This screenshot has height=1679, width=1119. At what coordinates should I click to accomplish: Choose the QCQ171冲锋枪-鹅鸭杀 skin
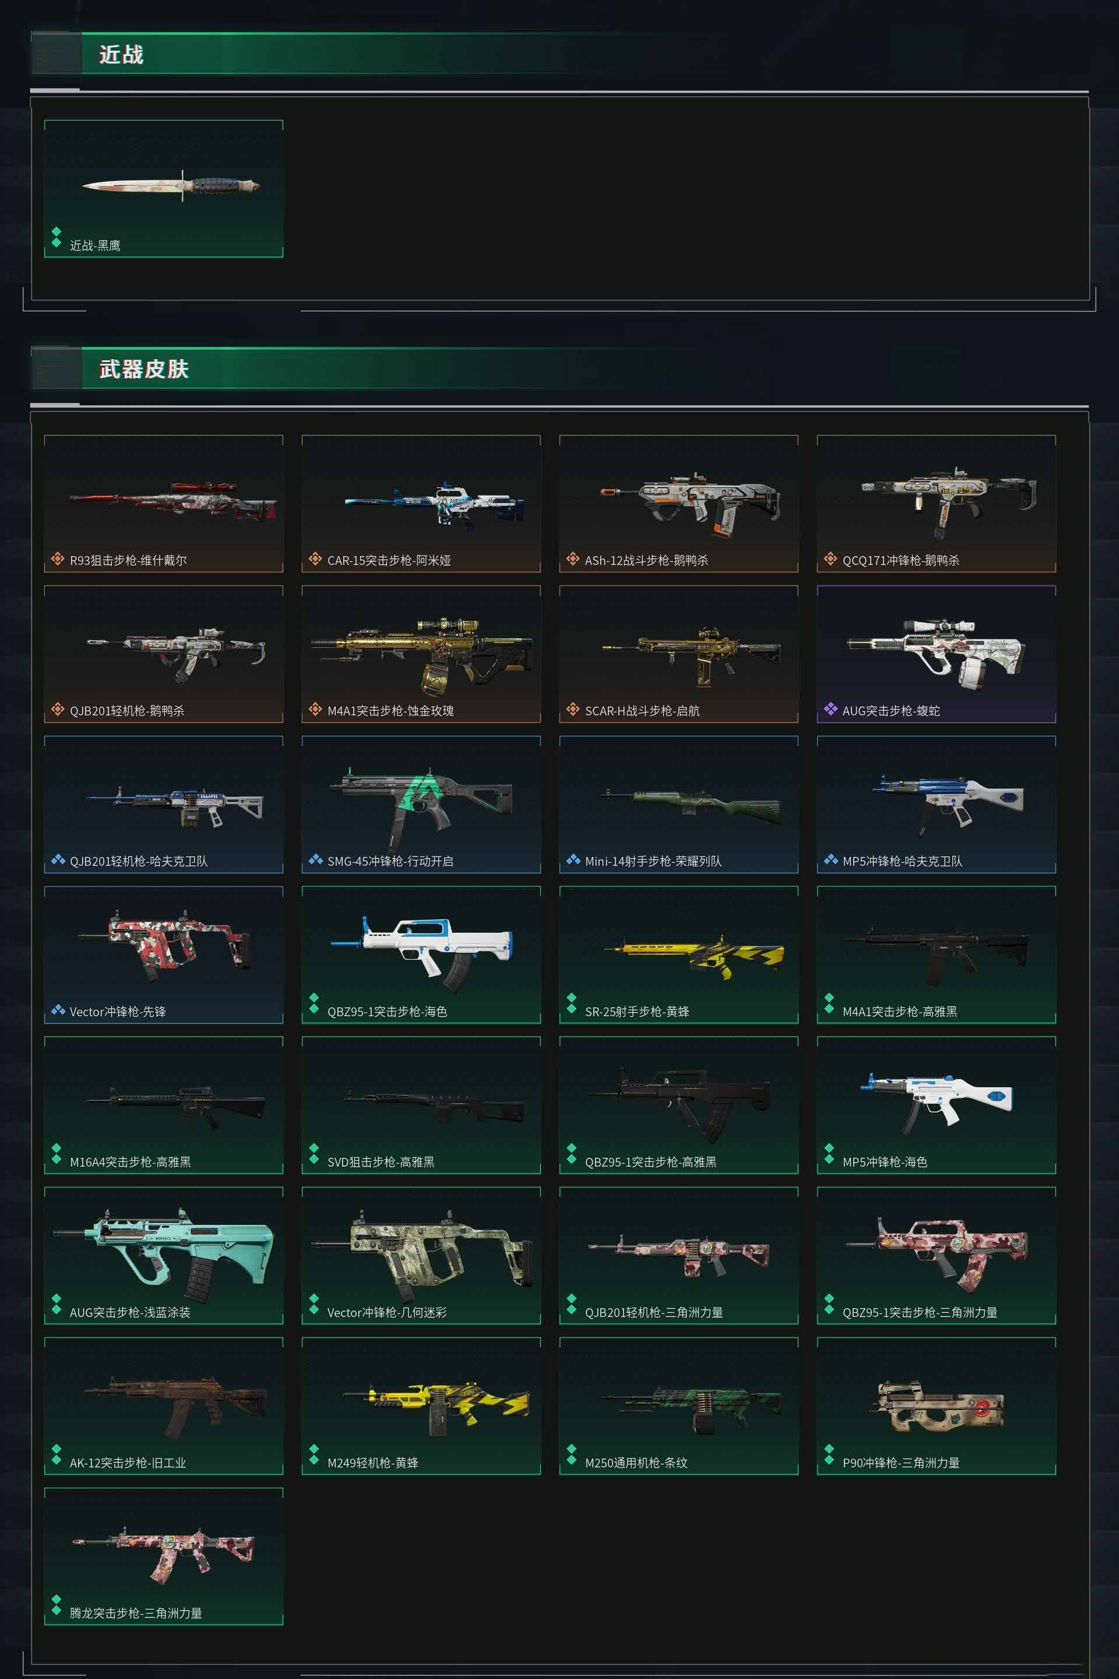click(937, 503)
